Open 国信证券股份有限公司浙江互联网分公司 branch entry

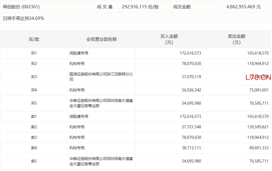tap(101, 77)
